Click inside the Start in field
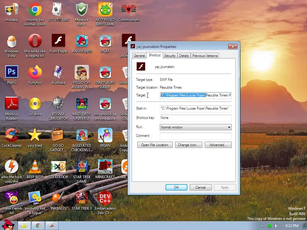 click(x=195, y=108)
